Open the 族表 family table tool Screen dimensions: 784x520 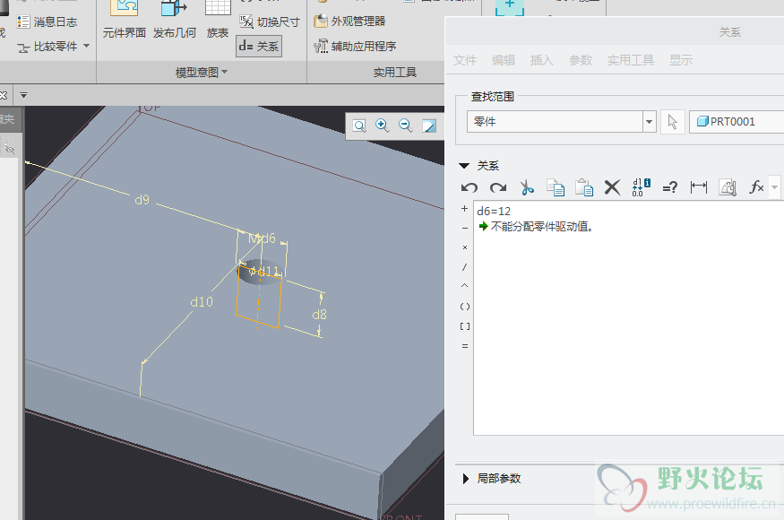pos(218,20)
